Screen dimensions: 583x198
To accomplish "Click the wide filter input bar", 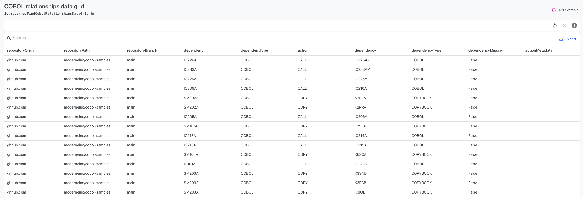I will click(x=277, y=25).
